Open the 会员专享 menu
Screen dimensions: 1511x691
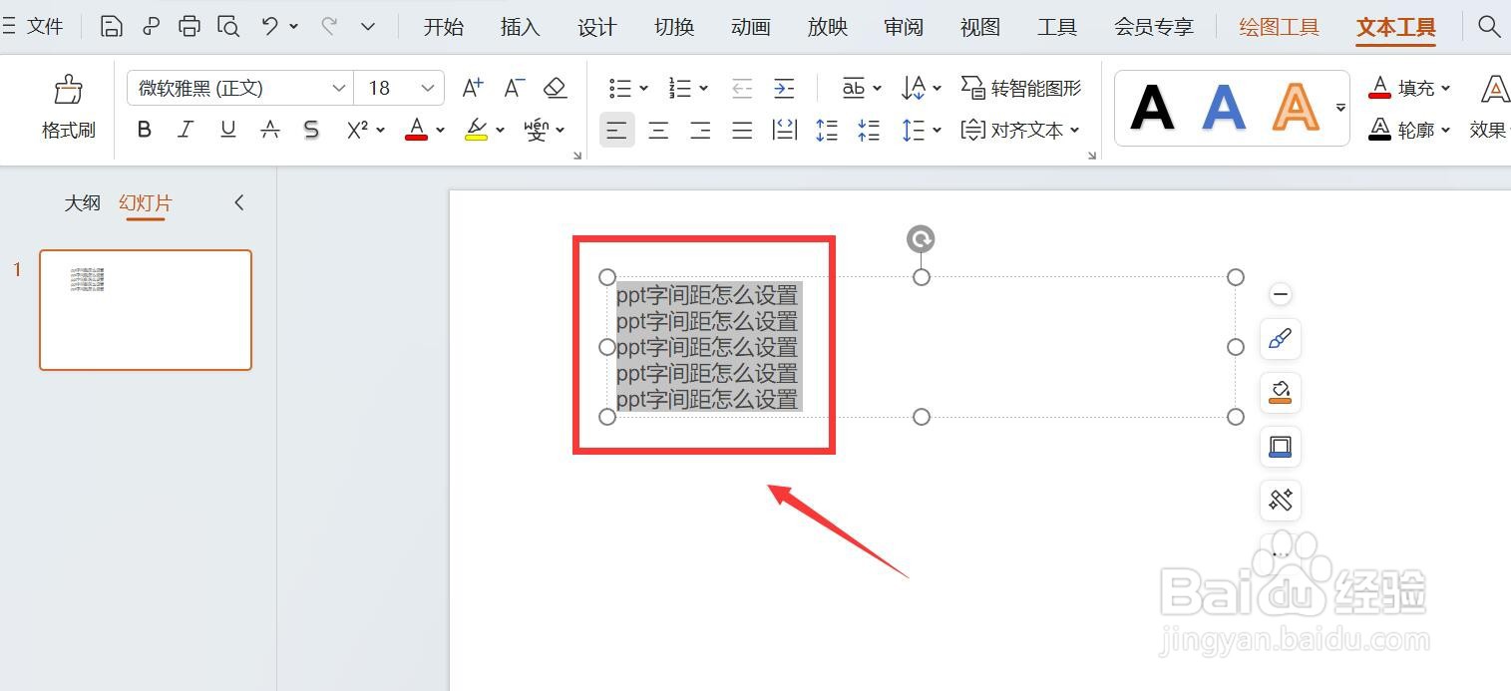(1153, 27)
